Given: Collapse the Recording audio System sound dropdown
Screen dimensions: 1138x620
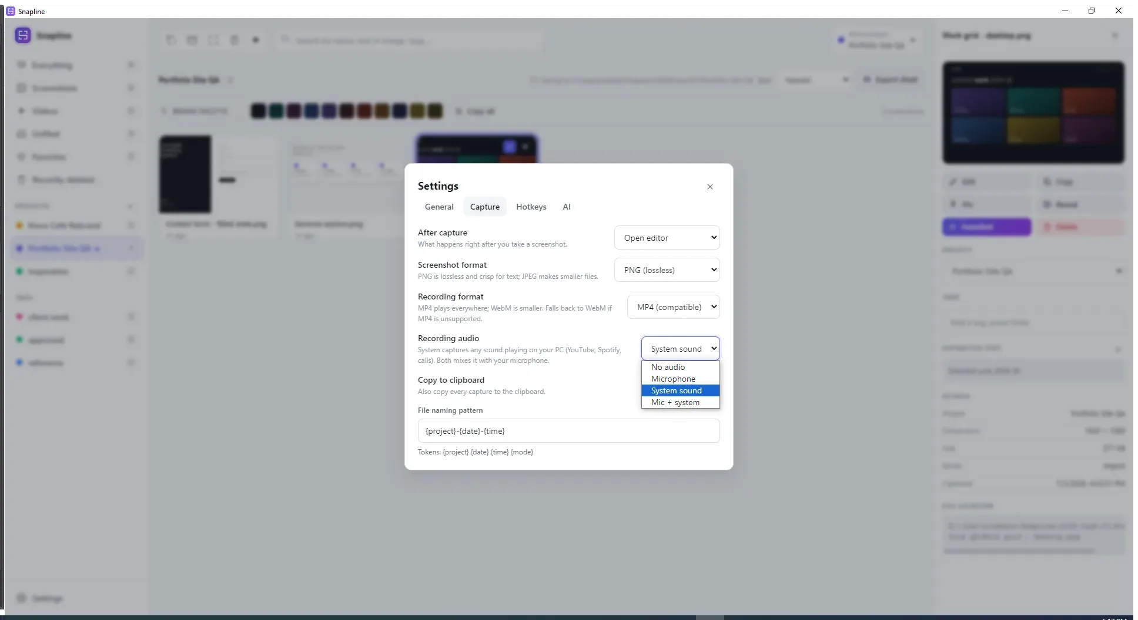Looking at the screenshot, I should pos(680,349).
